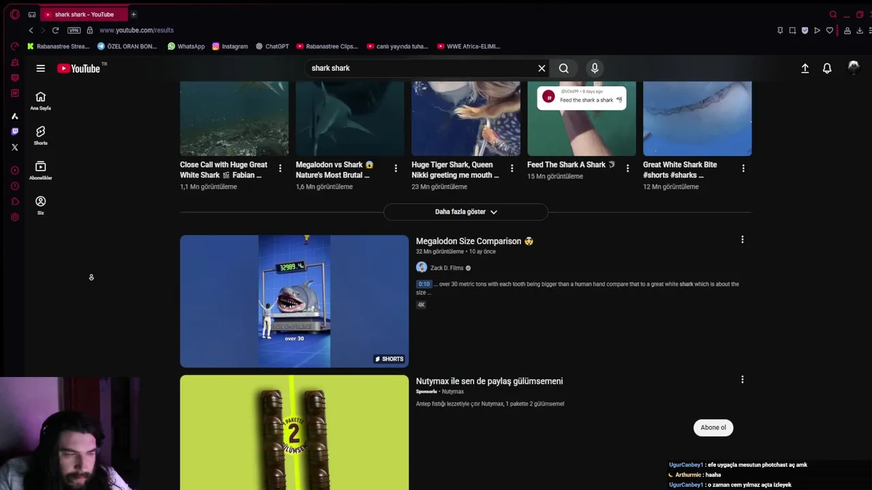Screen dimensions: 872x490
Task: Click the Abone ol subscribe button
Action: click(713, 427)
